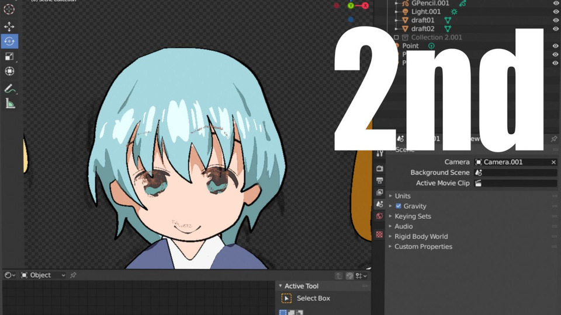The image size is (561, 315).
Task: Pin the properties editor context
Action: click(554, 139)
